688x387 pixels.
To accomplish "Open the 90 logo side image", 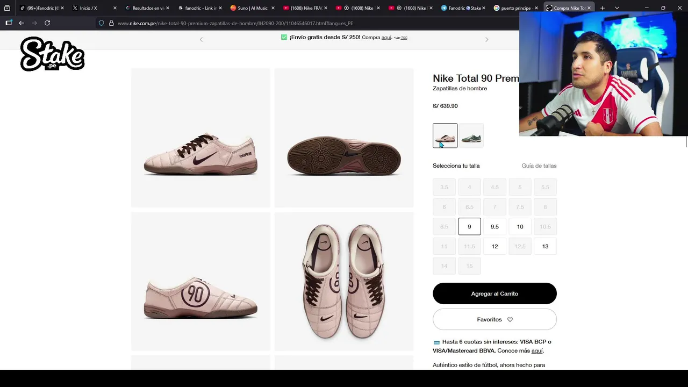I will click(x=200, y=281).
